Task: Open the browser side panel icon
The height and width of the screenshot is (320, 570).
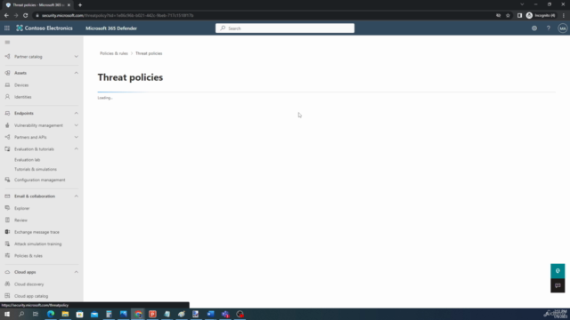Action: coord(519,15)
